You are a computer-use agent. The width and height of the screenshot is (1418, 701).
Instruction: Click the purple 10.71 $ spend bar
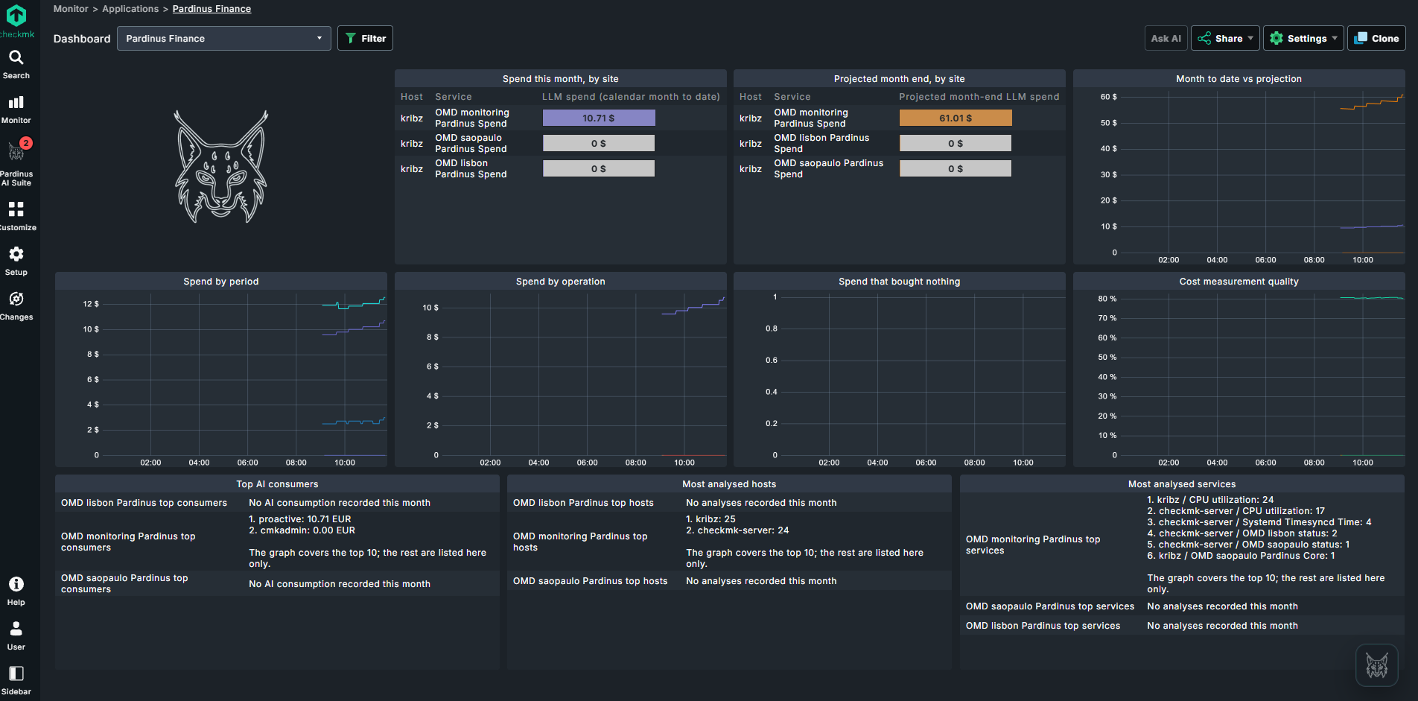pyautogui.click(x=599, y=118)
